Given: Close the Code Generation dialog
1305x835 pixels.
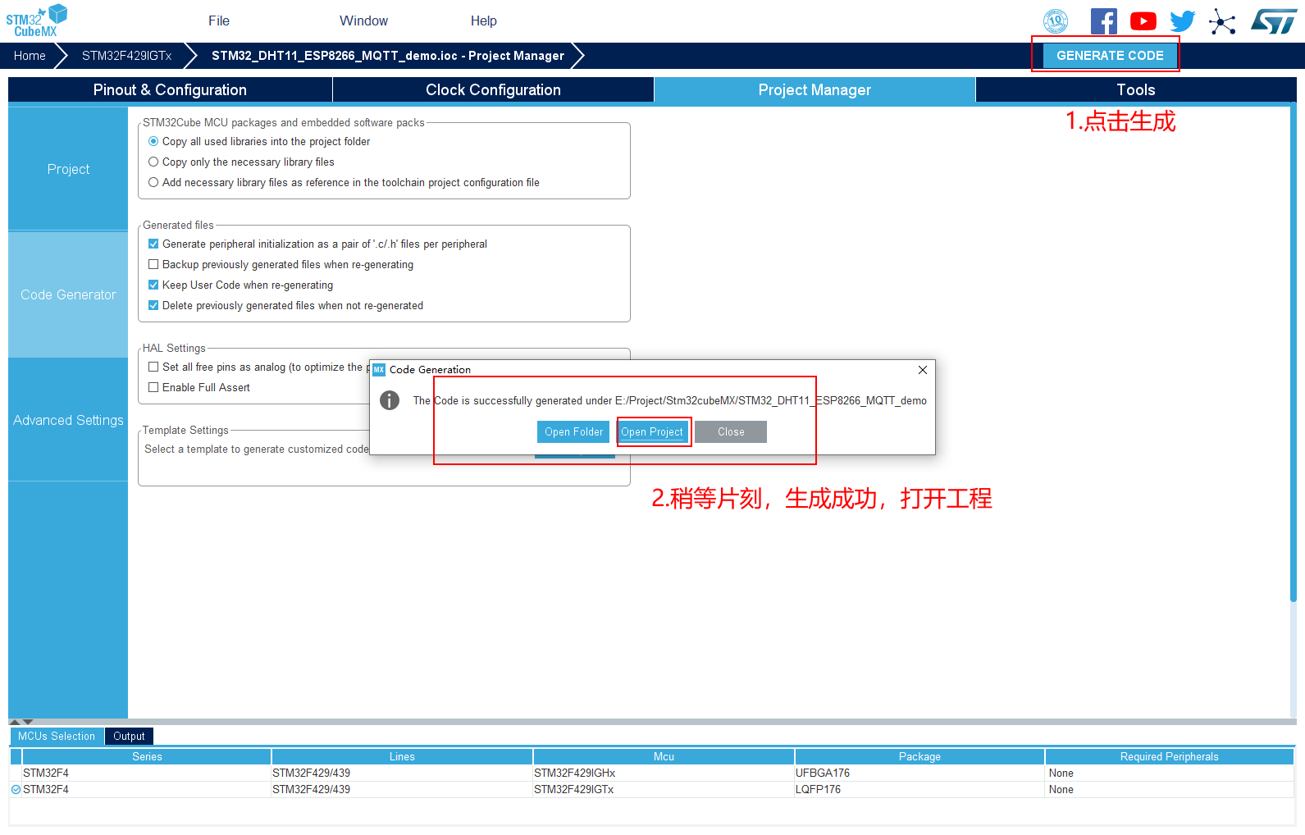Looking at the screenshot, I should (x=923, y=370).
